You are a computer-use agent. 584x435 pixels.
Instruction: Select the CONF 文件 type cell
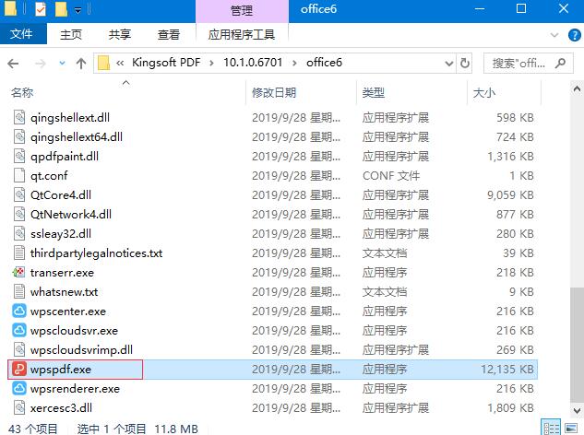coord(391,176)
